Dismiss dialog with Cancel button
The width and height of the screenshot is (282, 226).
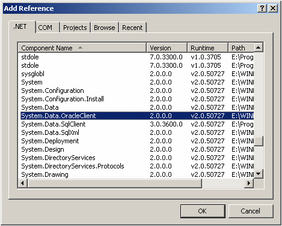pyautogui.click(x=251, y=211)
